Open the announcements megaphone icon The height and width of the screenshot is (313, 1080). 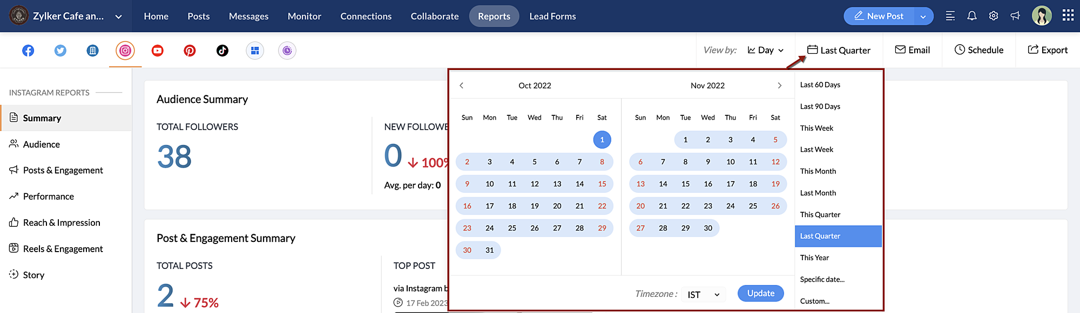click(1015, 16)
